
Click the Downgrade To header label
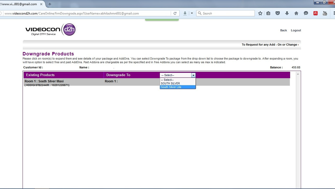pos(118,75)
